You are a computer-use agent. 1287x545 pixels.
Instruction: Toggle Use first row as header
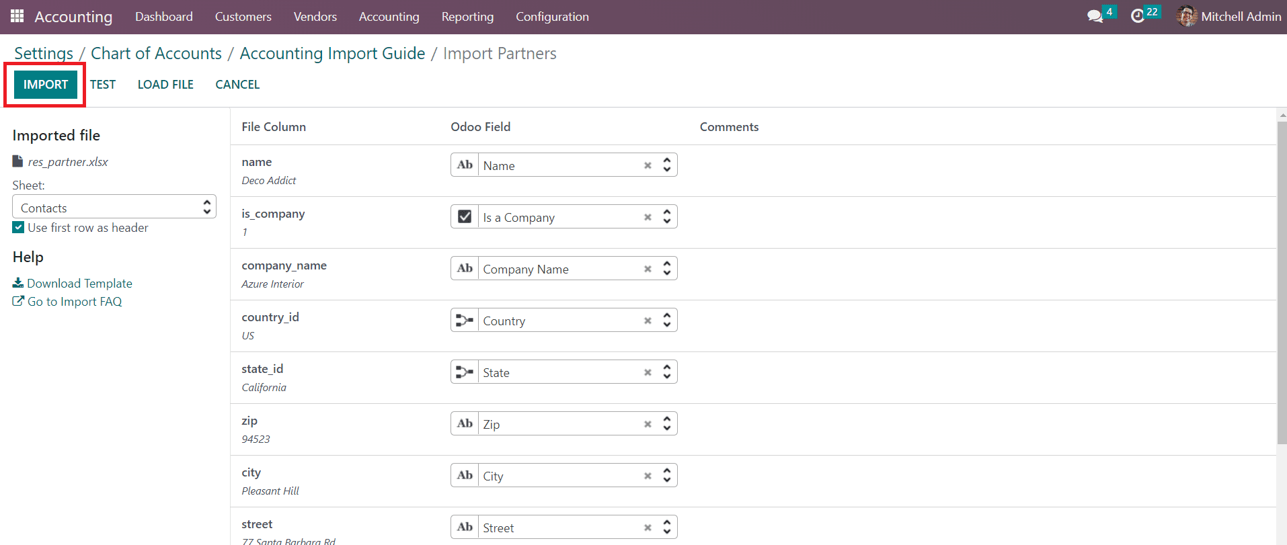18,228
